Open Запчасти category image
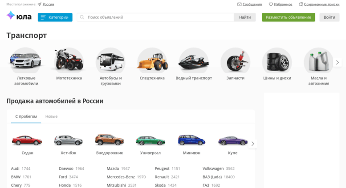 (236, 60)
